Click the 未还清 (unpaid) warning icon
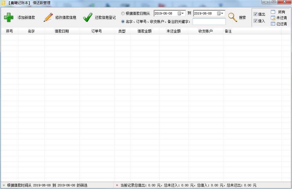Image resolution: width=292 pixels, height=189 pixels. (273, 18)
